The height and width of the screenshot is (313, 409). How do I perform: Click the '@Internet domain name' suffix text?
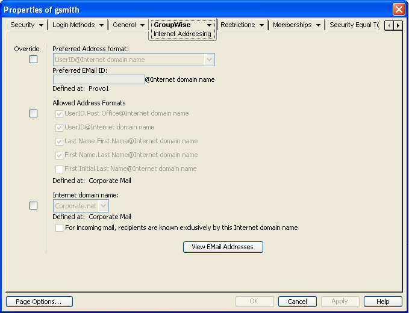(180, 79)
